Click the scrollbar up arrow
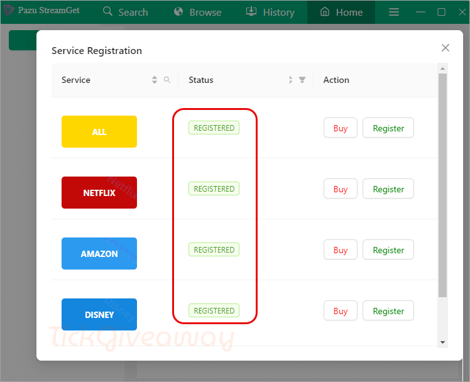This screenshot has height=382, width=470. pos(443,68)
